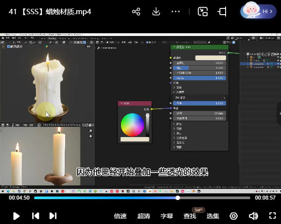Open the 字幕 subtitle options
The height and width of the screenshot is (224, 281).
[167, 216]
